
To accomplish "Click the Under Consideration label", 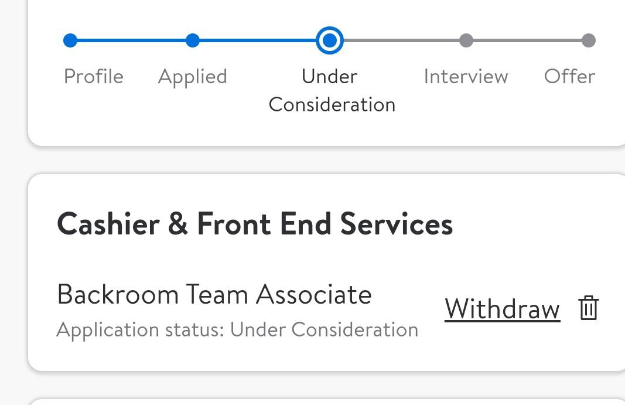I will (331, 91).
